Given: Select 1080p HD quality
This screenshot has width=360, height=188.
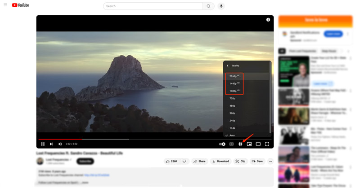Looking at the screenshot, I should pos(246,91).
